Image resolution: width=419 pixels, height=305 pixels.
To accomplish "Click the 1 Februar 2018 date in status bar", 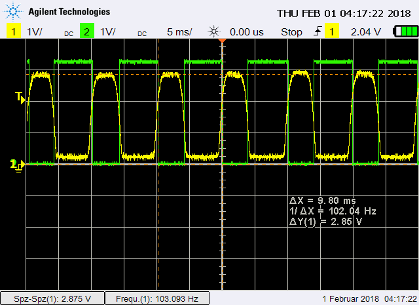I will 351,298.
